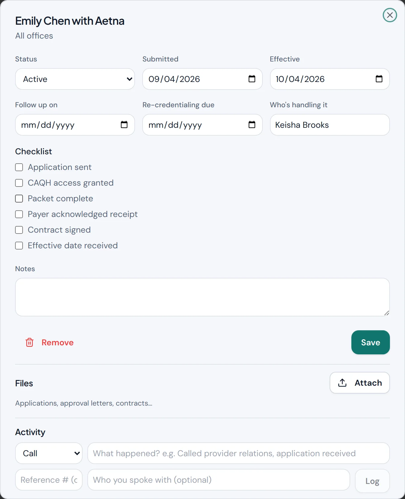Expand the Call activity type dropdown
Viewport: 405px width, 499px height.
[x=49, y=453]
